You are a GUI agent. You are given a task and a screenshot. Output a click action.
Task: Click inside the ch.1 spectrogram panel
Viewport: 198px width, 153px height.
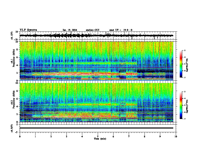click(96, 61)
